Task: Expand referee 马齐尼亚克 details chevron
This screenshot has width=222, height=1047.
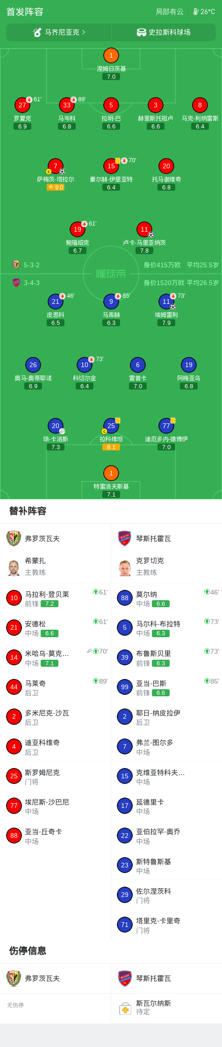Action: pyautogui.click(x=84, y=32)
